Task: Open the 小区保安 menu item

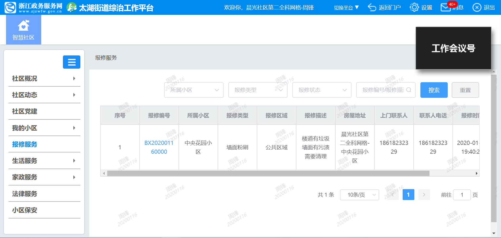Action: [x=44, y=210]
